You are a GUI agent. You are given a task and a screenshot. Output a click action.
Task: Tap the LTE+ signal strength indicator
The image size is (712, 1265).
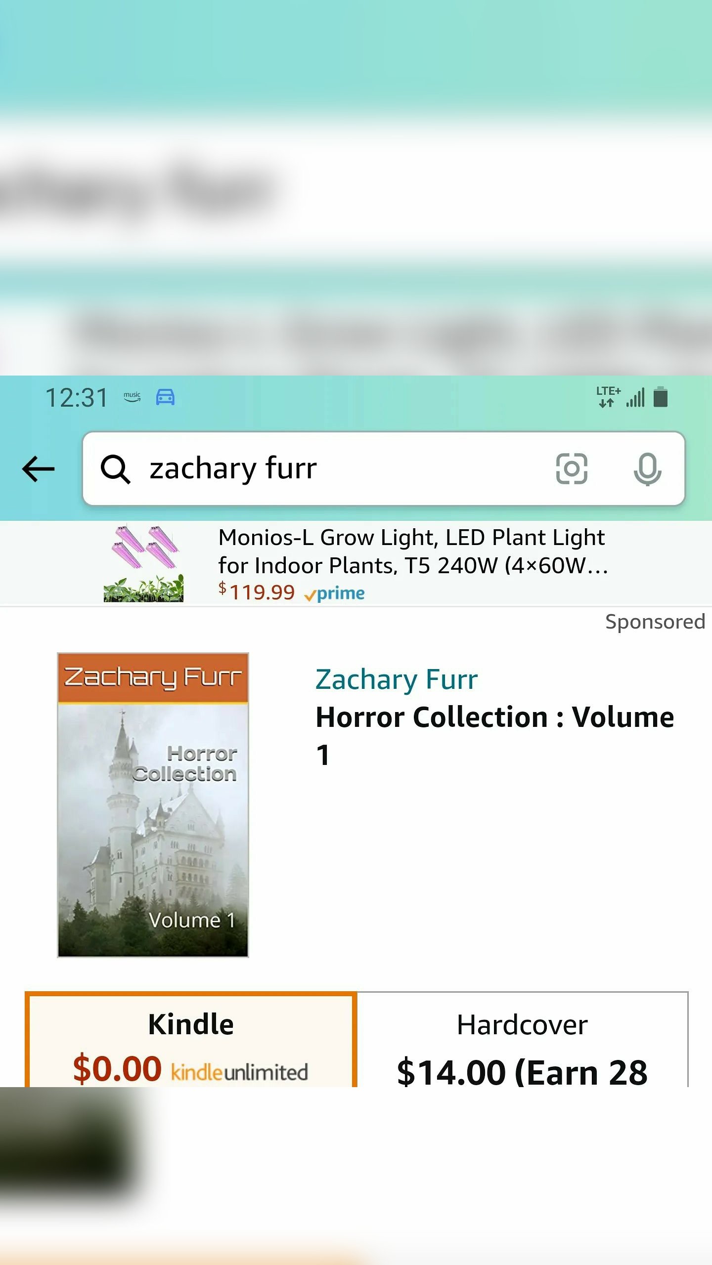click(x=621, y=397)
